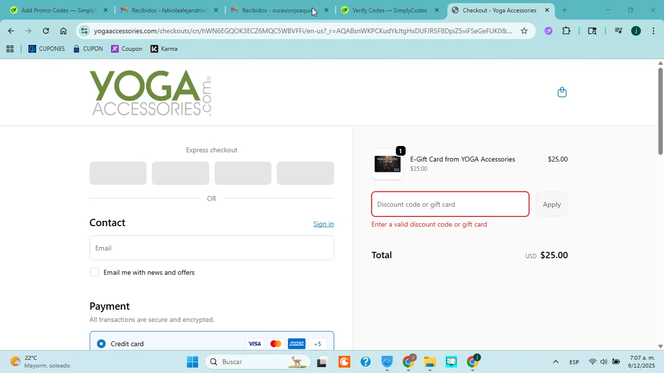The image size is (664, 373).
Task: Focus the Discount code or gift card field
Action: [450, 204]
